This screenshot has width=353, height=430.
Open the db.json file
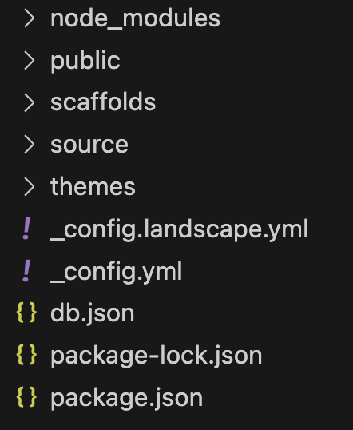coord(93,313)
